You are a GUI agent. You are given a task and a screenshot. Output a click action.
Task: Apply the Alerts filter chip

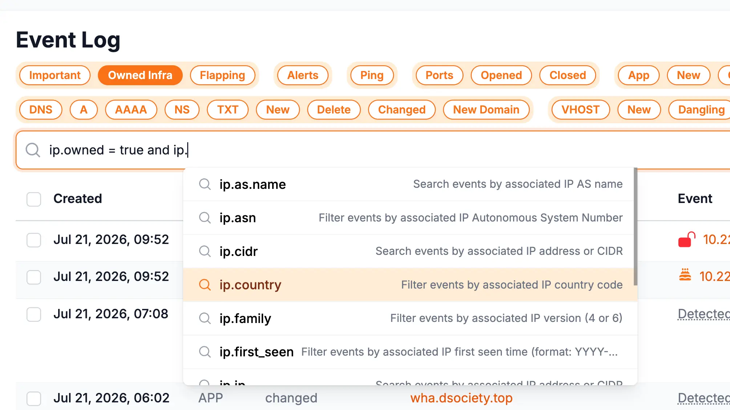[x=303, y=75]
